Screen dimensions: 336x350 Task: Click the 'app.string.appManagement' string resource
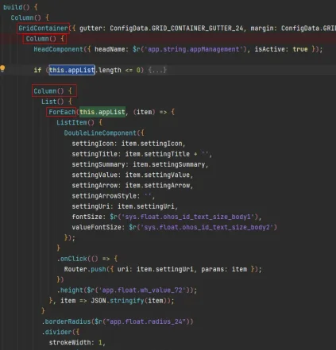(x=193, y=49)
